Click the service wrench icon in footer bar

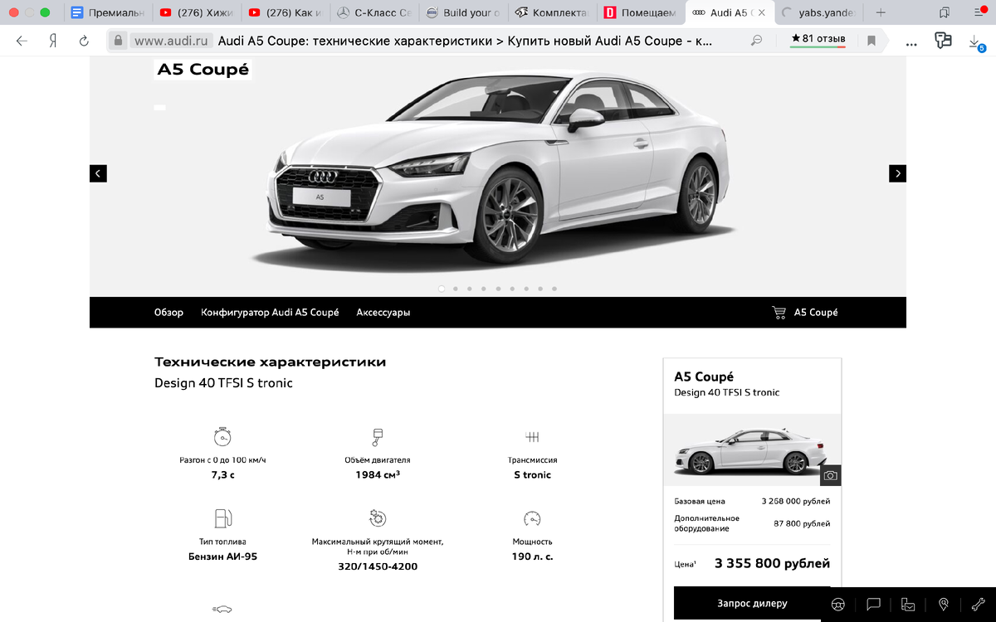click(x=978, y=604)
